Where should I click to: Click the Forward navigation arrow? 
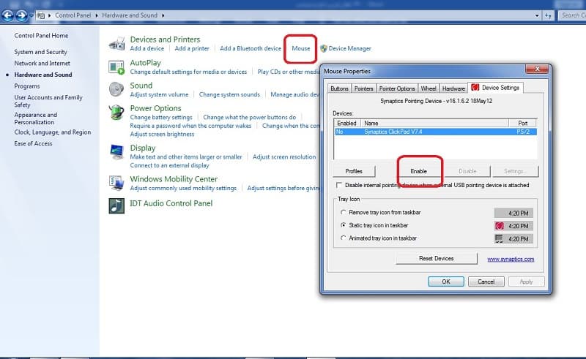22,15
